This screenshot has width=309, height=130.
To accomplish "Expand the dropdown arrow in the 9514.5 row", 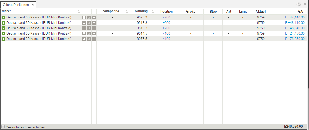I will click(94, 34).
